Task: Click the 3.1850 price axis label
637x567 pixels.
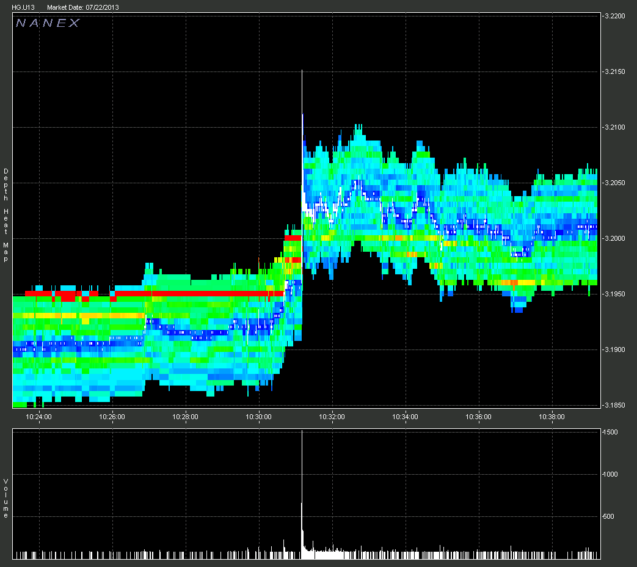Action: tap(614, 405)
